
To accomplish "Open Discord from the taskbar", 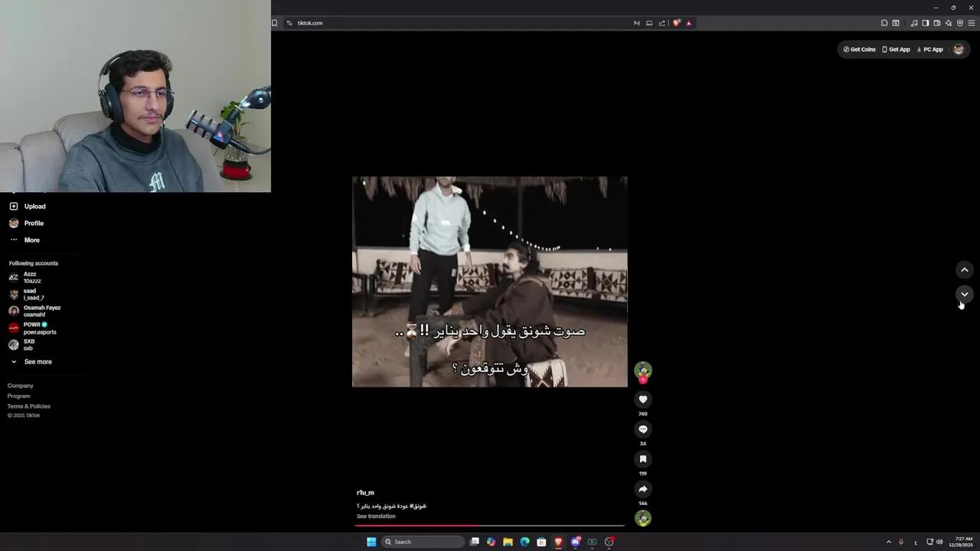I will pos(575,542).
